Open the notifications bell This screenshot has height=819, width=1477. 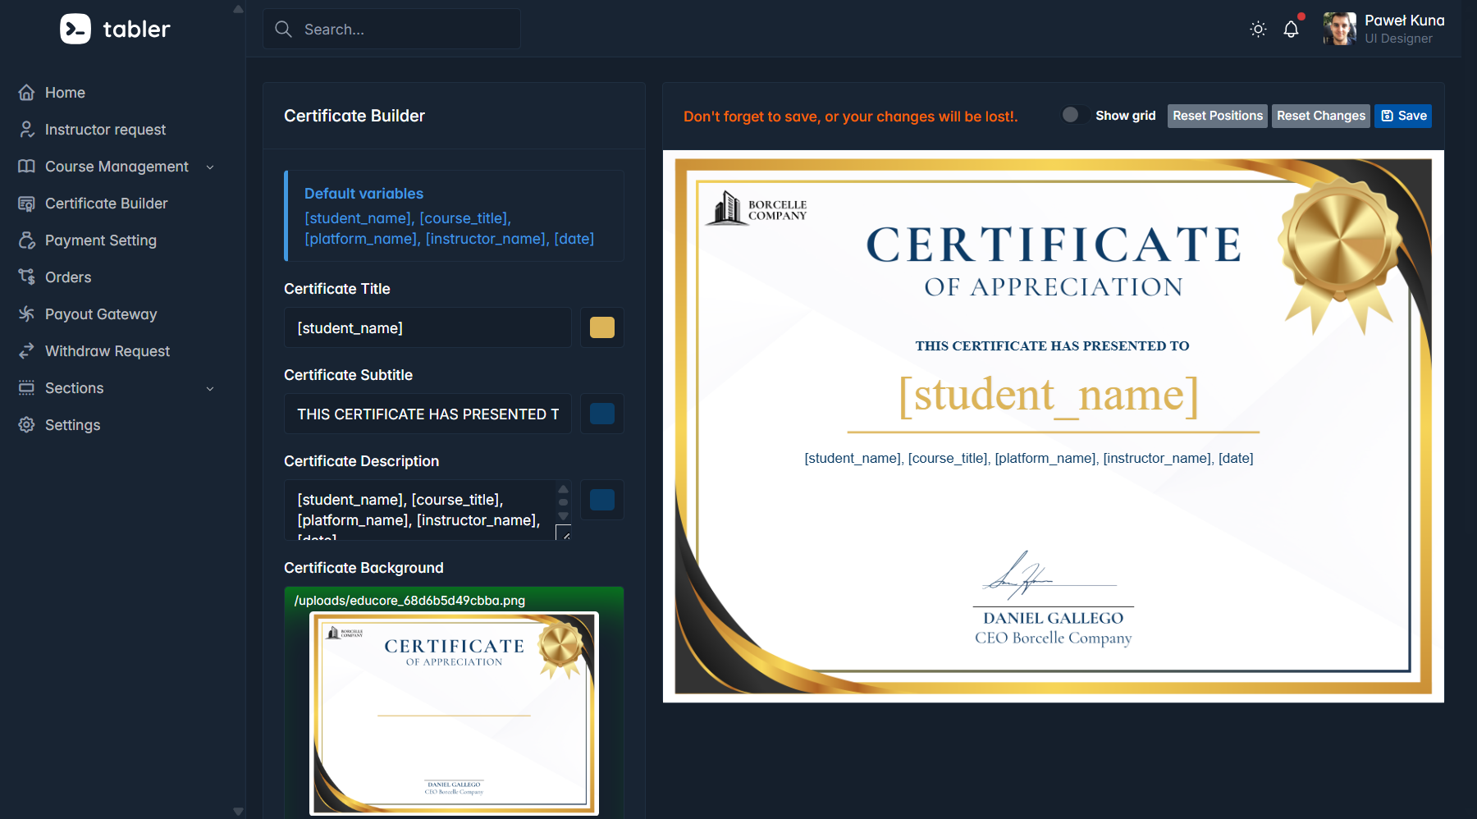1291,30
